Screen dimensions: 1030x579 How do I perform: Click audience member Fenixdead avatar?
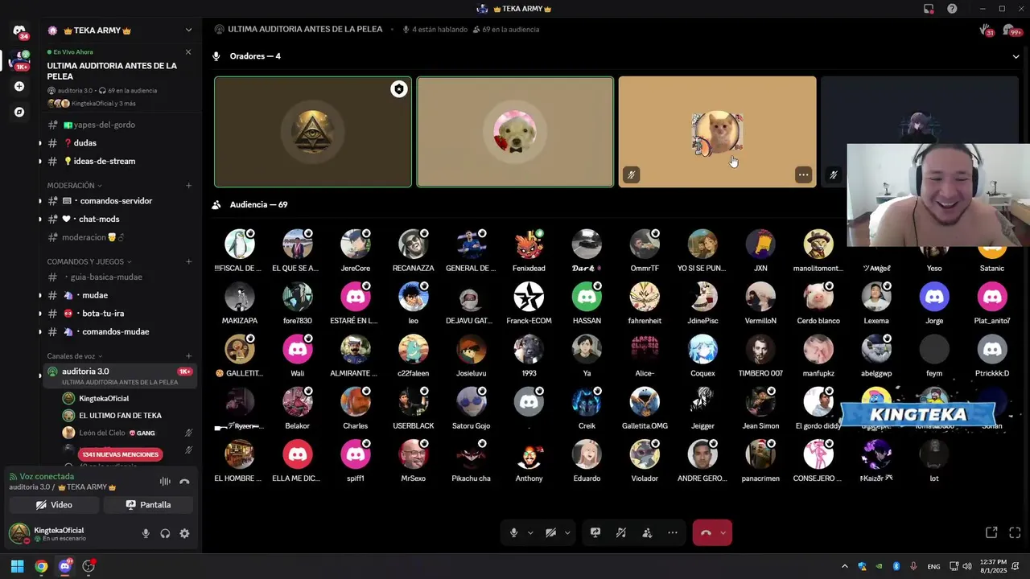529,244
